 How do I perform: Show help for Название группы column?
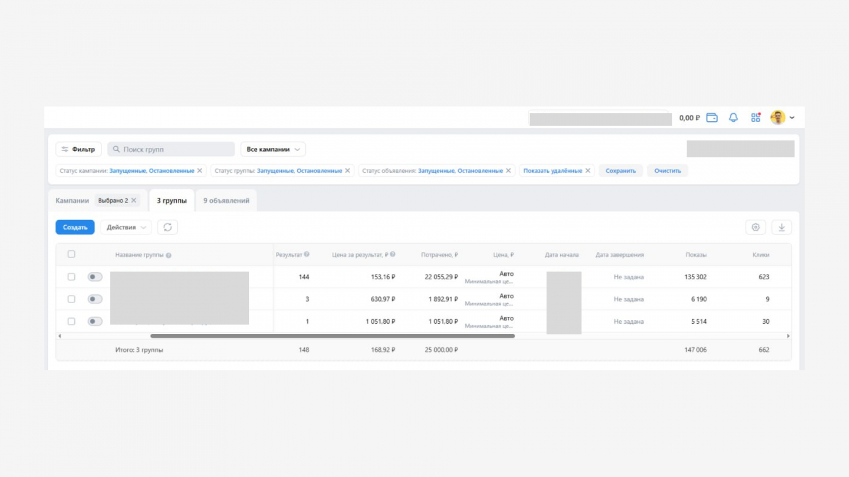(x=169, y=255)
